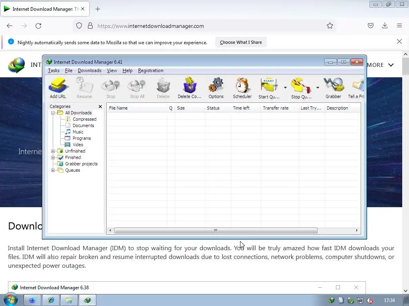Click Internet Explorer in the taskbar
Screen dimensions: 409x306
pyautogui.click(x=51, y=300)
